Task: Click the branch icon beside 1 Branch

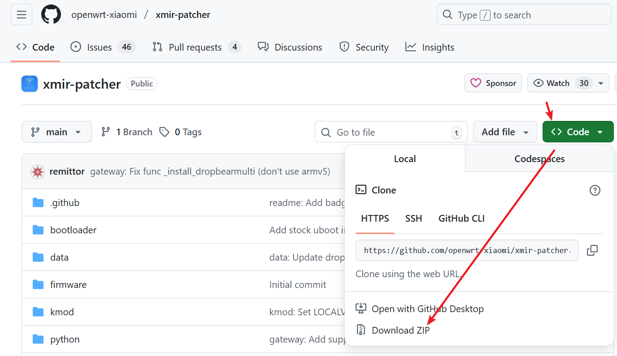Action: (106, 132)
